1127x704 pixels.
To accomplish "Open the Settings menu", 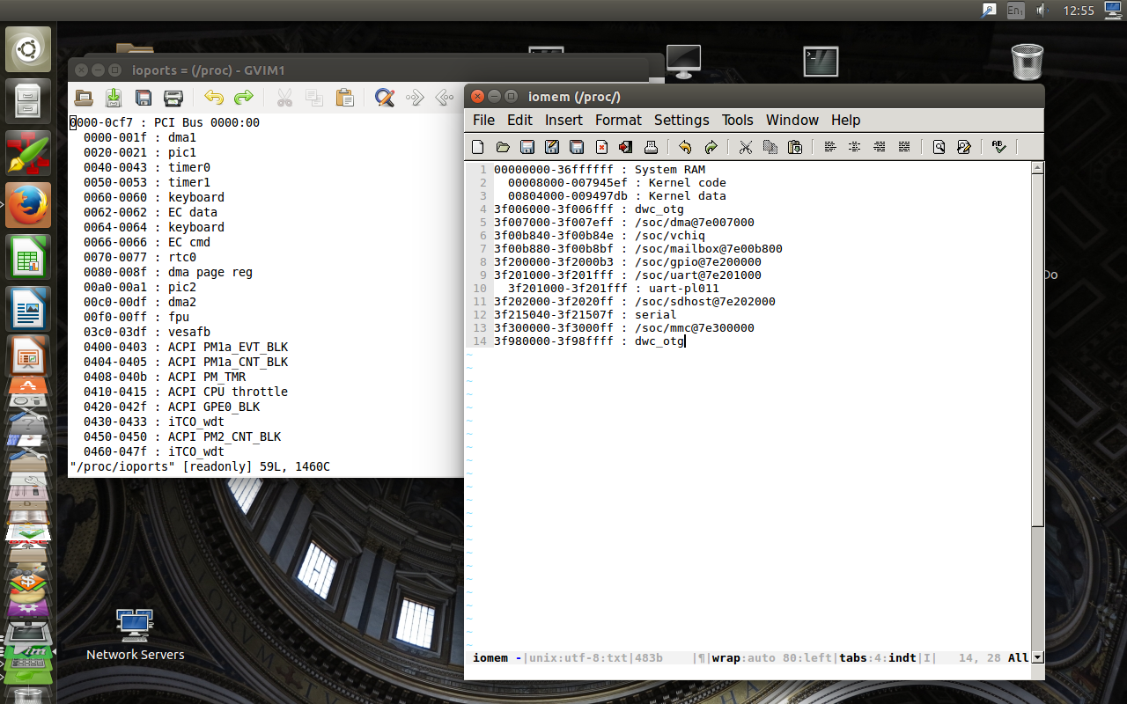I will 681,120.
